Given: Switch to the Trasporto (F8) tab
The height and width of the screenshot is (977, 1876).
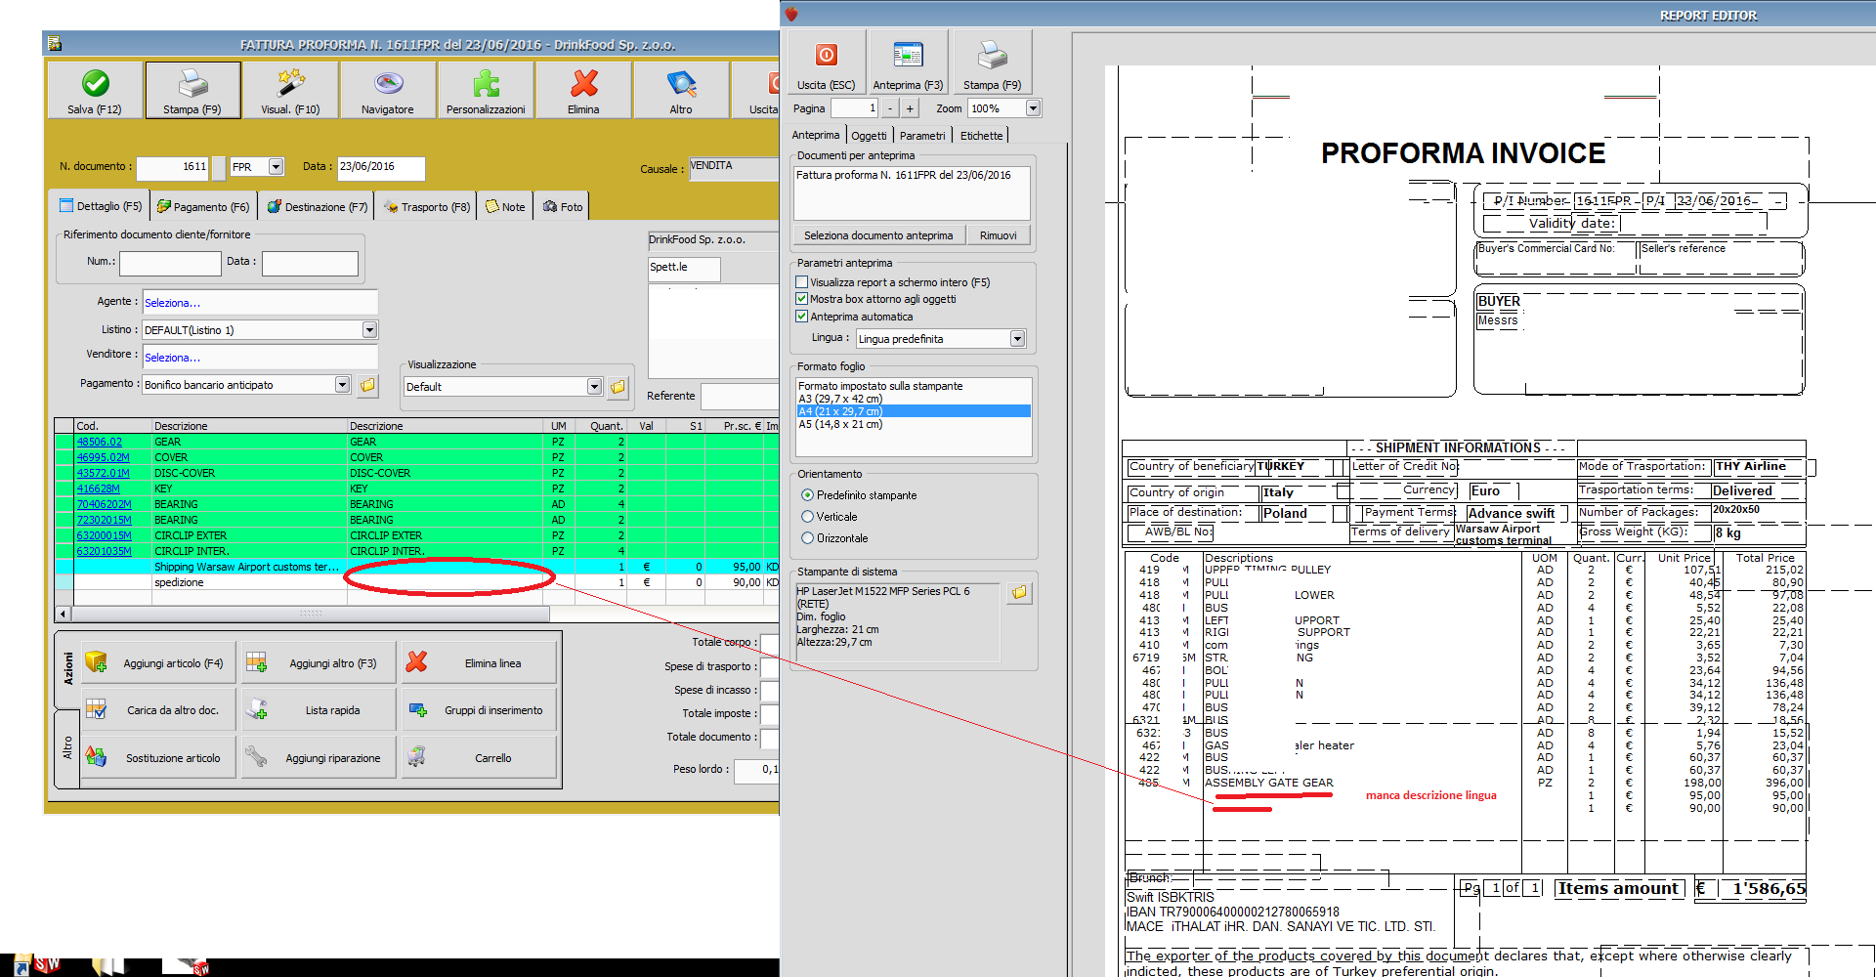Looking at the screenshot, I should pos(426,207).
